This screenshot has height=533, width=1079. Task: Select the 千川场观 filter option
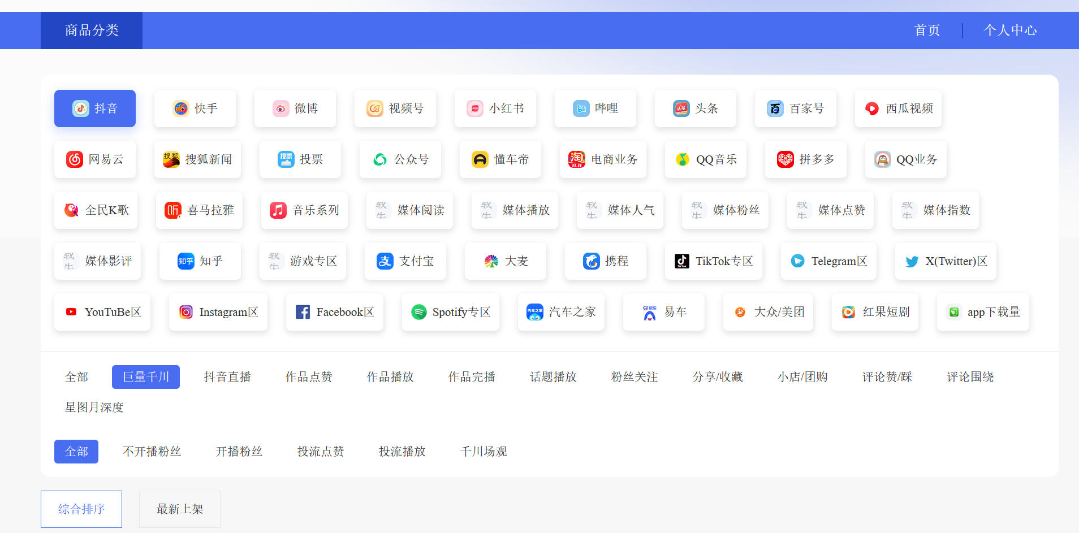[x=484, y=451]
